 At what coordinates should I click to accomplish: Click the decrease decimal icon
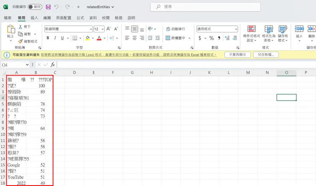(x=234, y=38)
